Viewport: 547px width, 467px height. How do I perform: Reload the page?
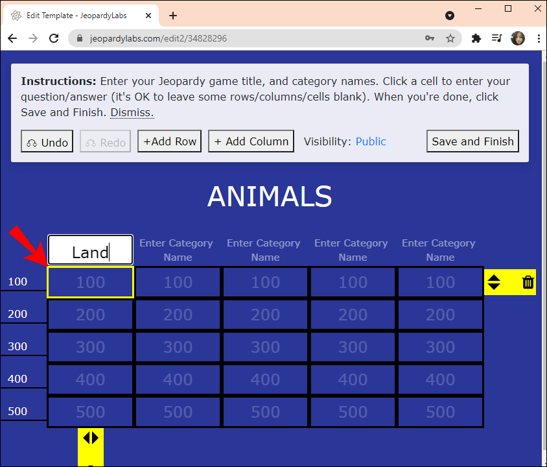pos(54,38)
